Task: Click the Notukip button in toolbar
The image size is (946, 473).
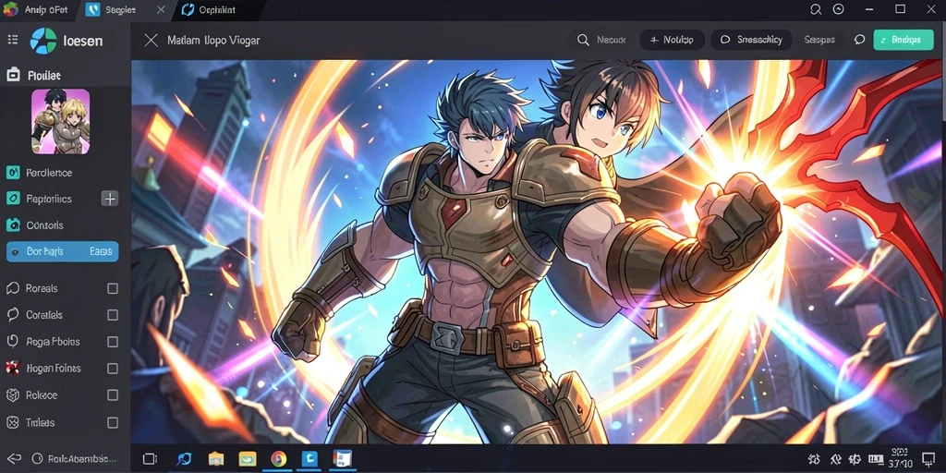Action: pos(673,40)
